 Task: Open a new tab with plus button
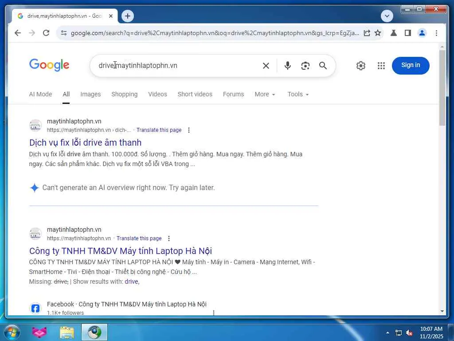128,16
